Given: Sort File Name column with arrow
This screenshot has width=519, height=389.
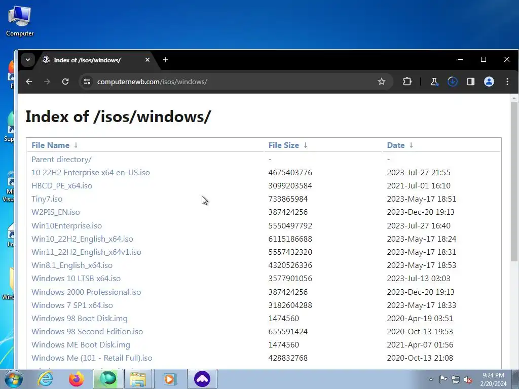Looking at the screenshot, I should coord(76,145).
